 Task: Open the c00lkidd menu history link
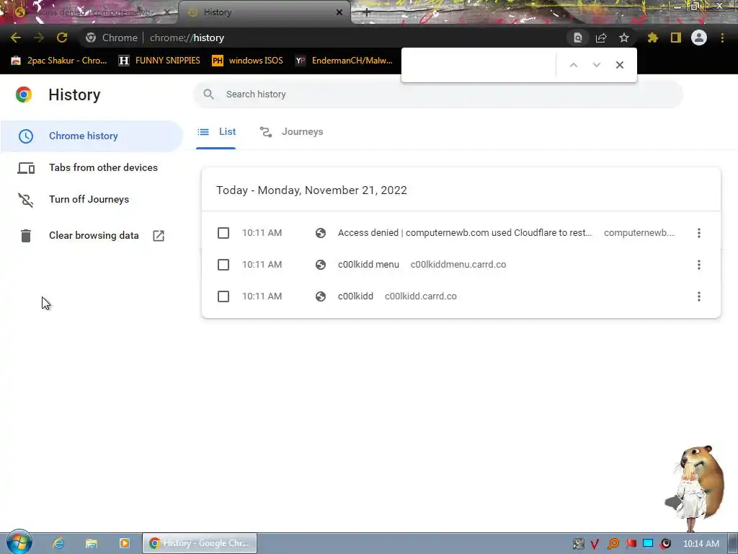[x=368, y=265]
